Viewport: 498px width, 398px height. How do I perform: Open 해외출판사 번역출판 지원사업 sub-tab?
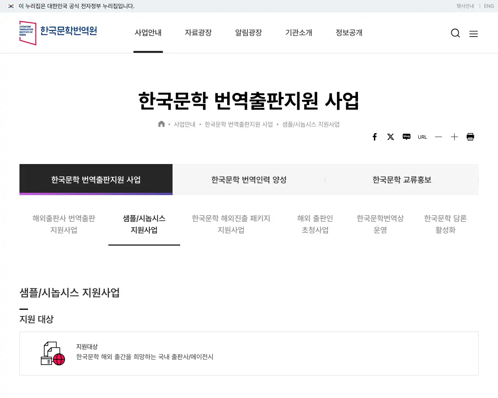point(64,224)
